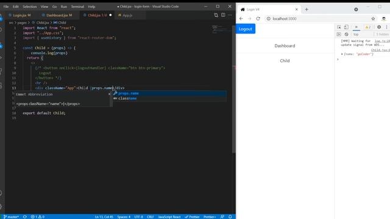Toggle the DevTools device toolbar
Viewport: 390px width, 219px height.
click(346, 27)
